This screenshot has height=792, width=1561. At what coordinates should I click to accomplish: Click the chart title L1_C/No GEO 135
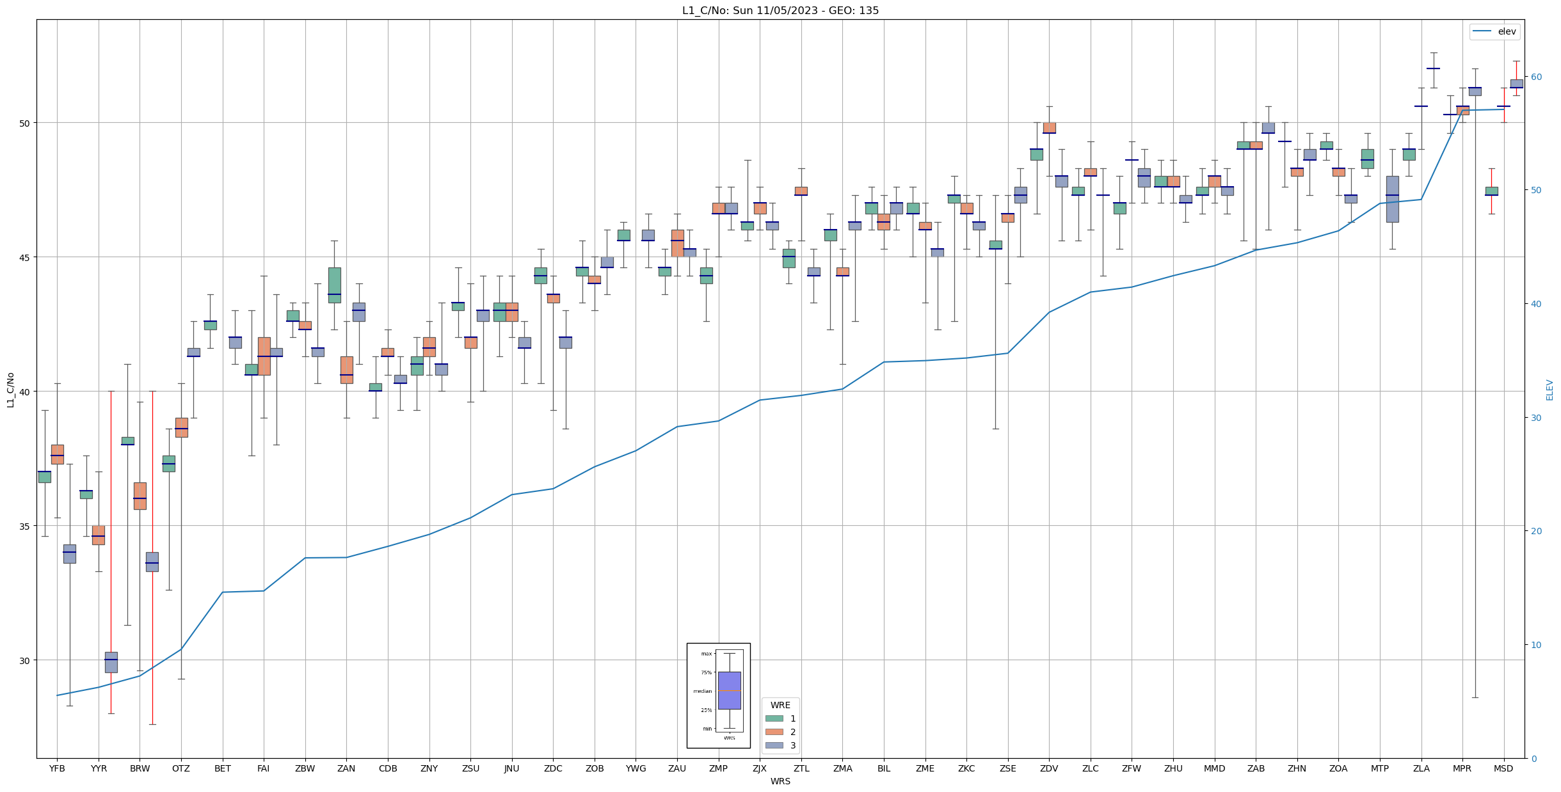tap(780, 10)
